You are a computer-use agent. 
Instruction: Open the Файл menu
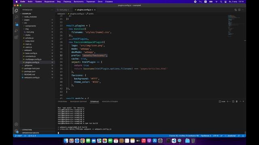pyautogui.click(x=30, y=2)
